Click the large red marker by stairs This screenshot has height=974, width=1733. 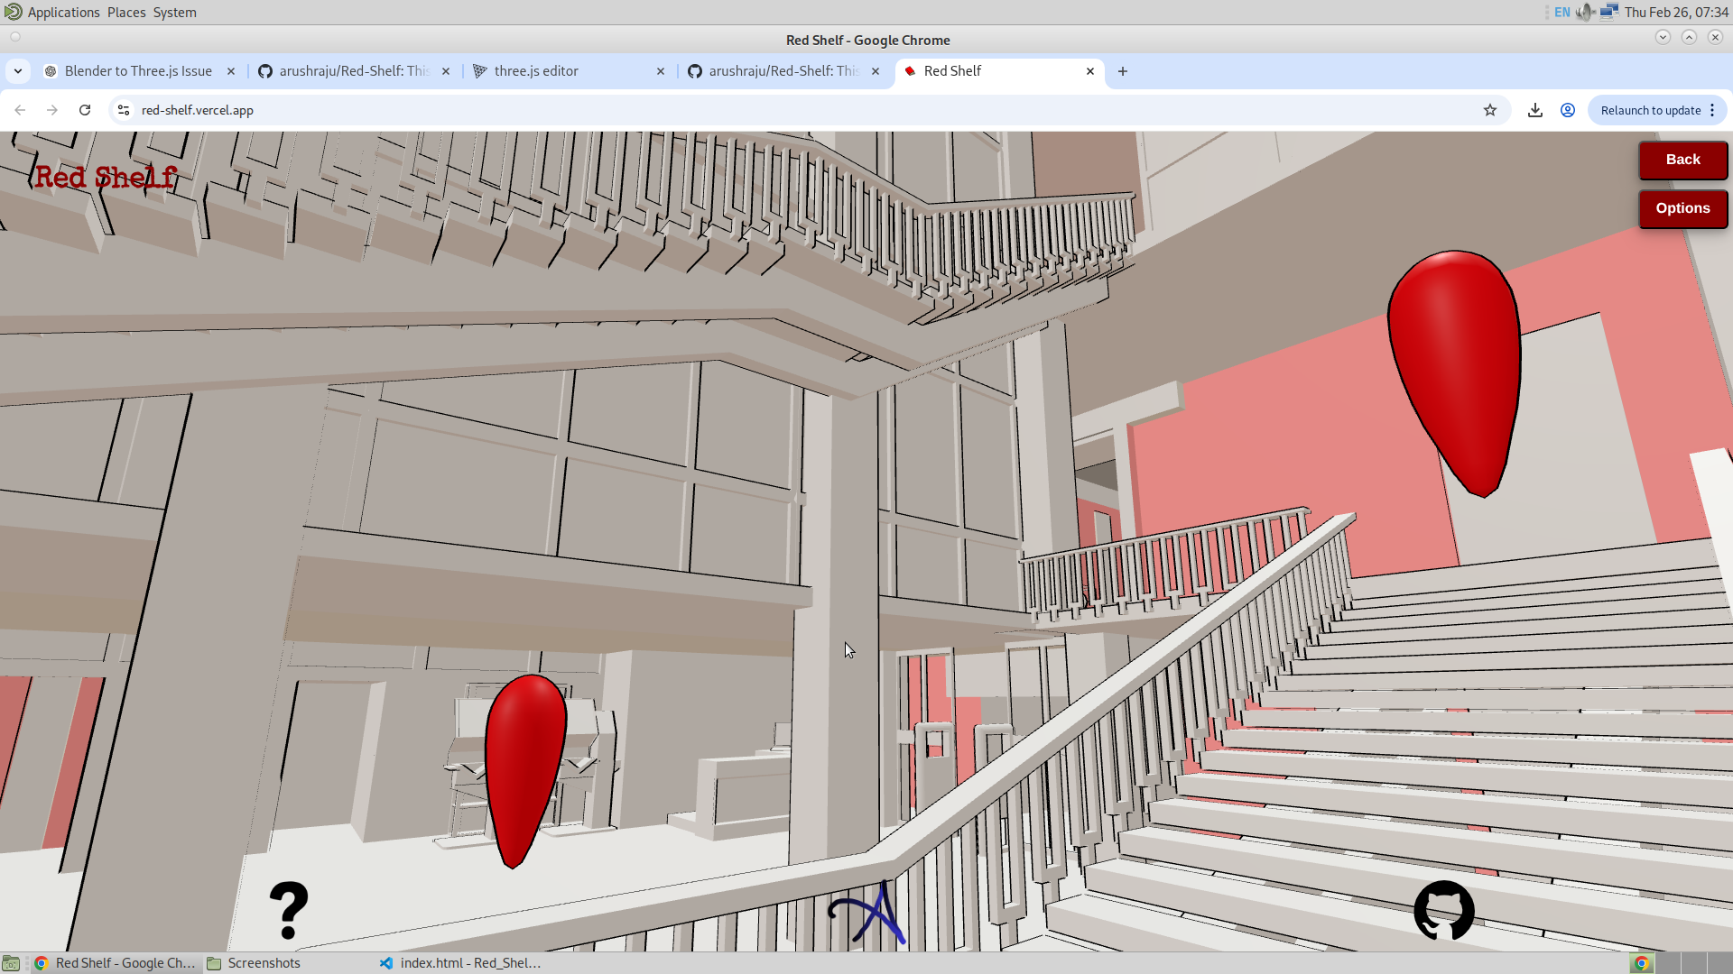point(1455,370)
